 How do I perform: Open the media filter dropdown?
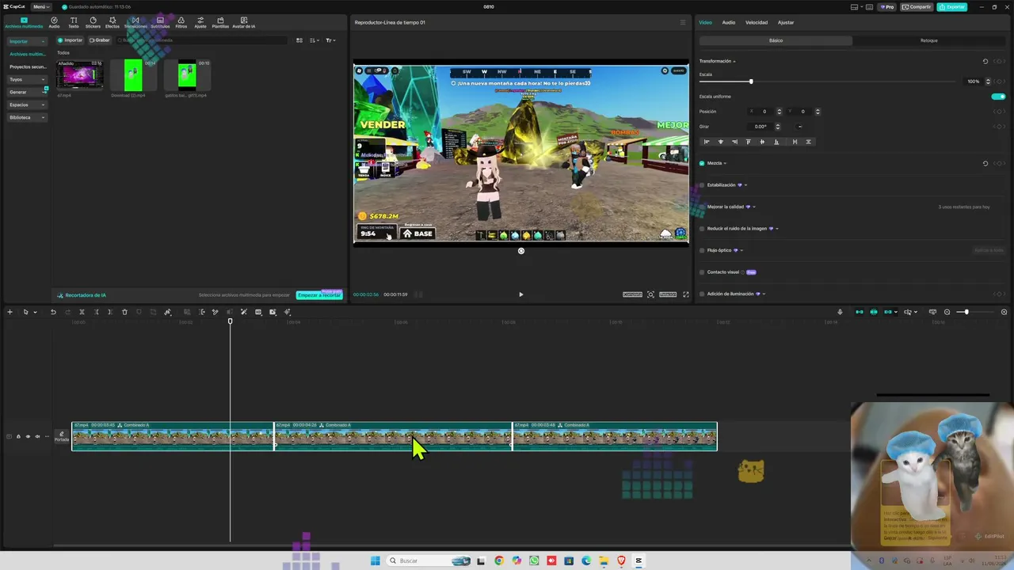[330, 40]
